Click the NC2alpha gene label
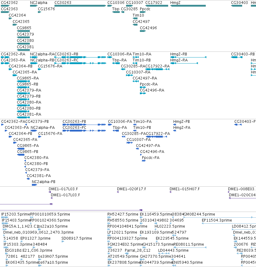 pyautogui.click(x=39, y=3)
